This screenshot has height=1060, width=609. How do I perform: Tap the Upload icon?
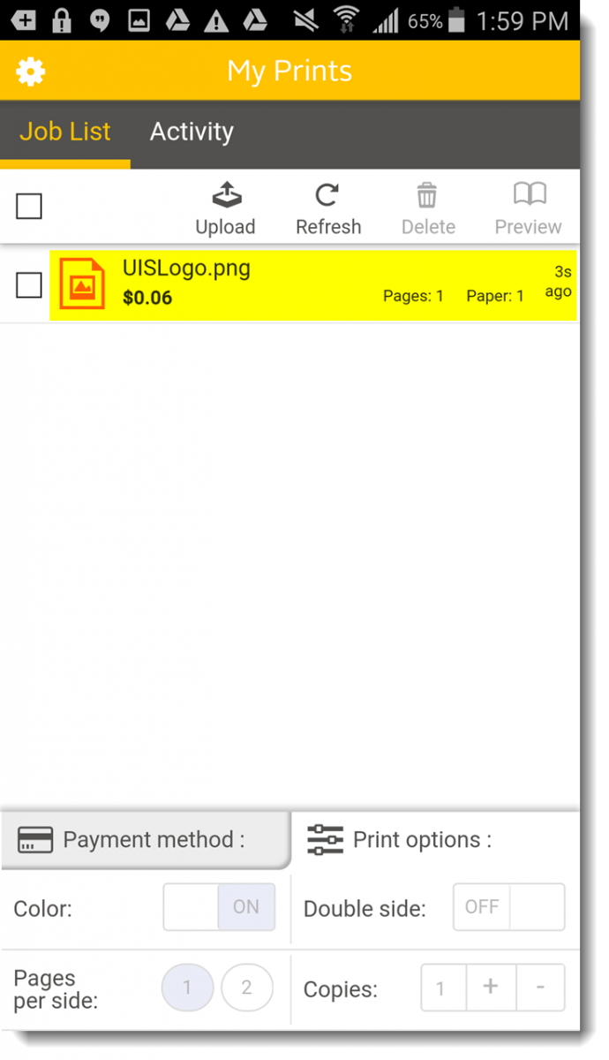click(x=227, y=194)
